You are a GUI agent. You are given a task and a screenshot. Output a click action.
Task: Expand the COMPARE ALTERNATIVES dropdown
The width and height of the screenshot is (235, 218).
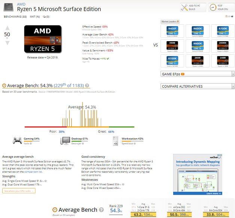tap(197, 86)
